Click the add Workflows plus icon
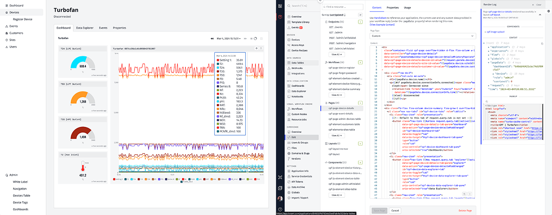This screenshot has width=552, height=215. (361, 62)
